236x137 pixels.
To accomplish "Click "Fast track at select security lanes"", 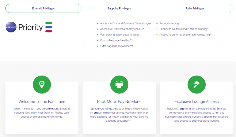I will click(120, 35).
